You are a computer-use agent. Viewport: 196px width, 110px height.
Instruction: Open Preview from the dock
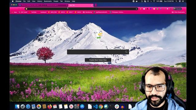click(x=33, y=107)
